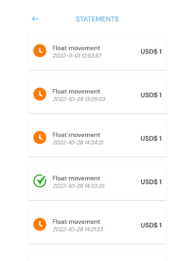This screenshot has width=195, height=261.
Task: Click pending clock icon for 2022-11-01 entry
Action: coord(40,50)
